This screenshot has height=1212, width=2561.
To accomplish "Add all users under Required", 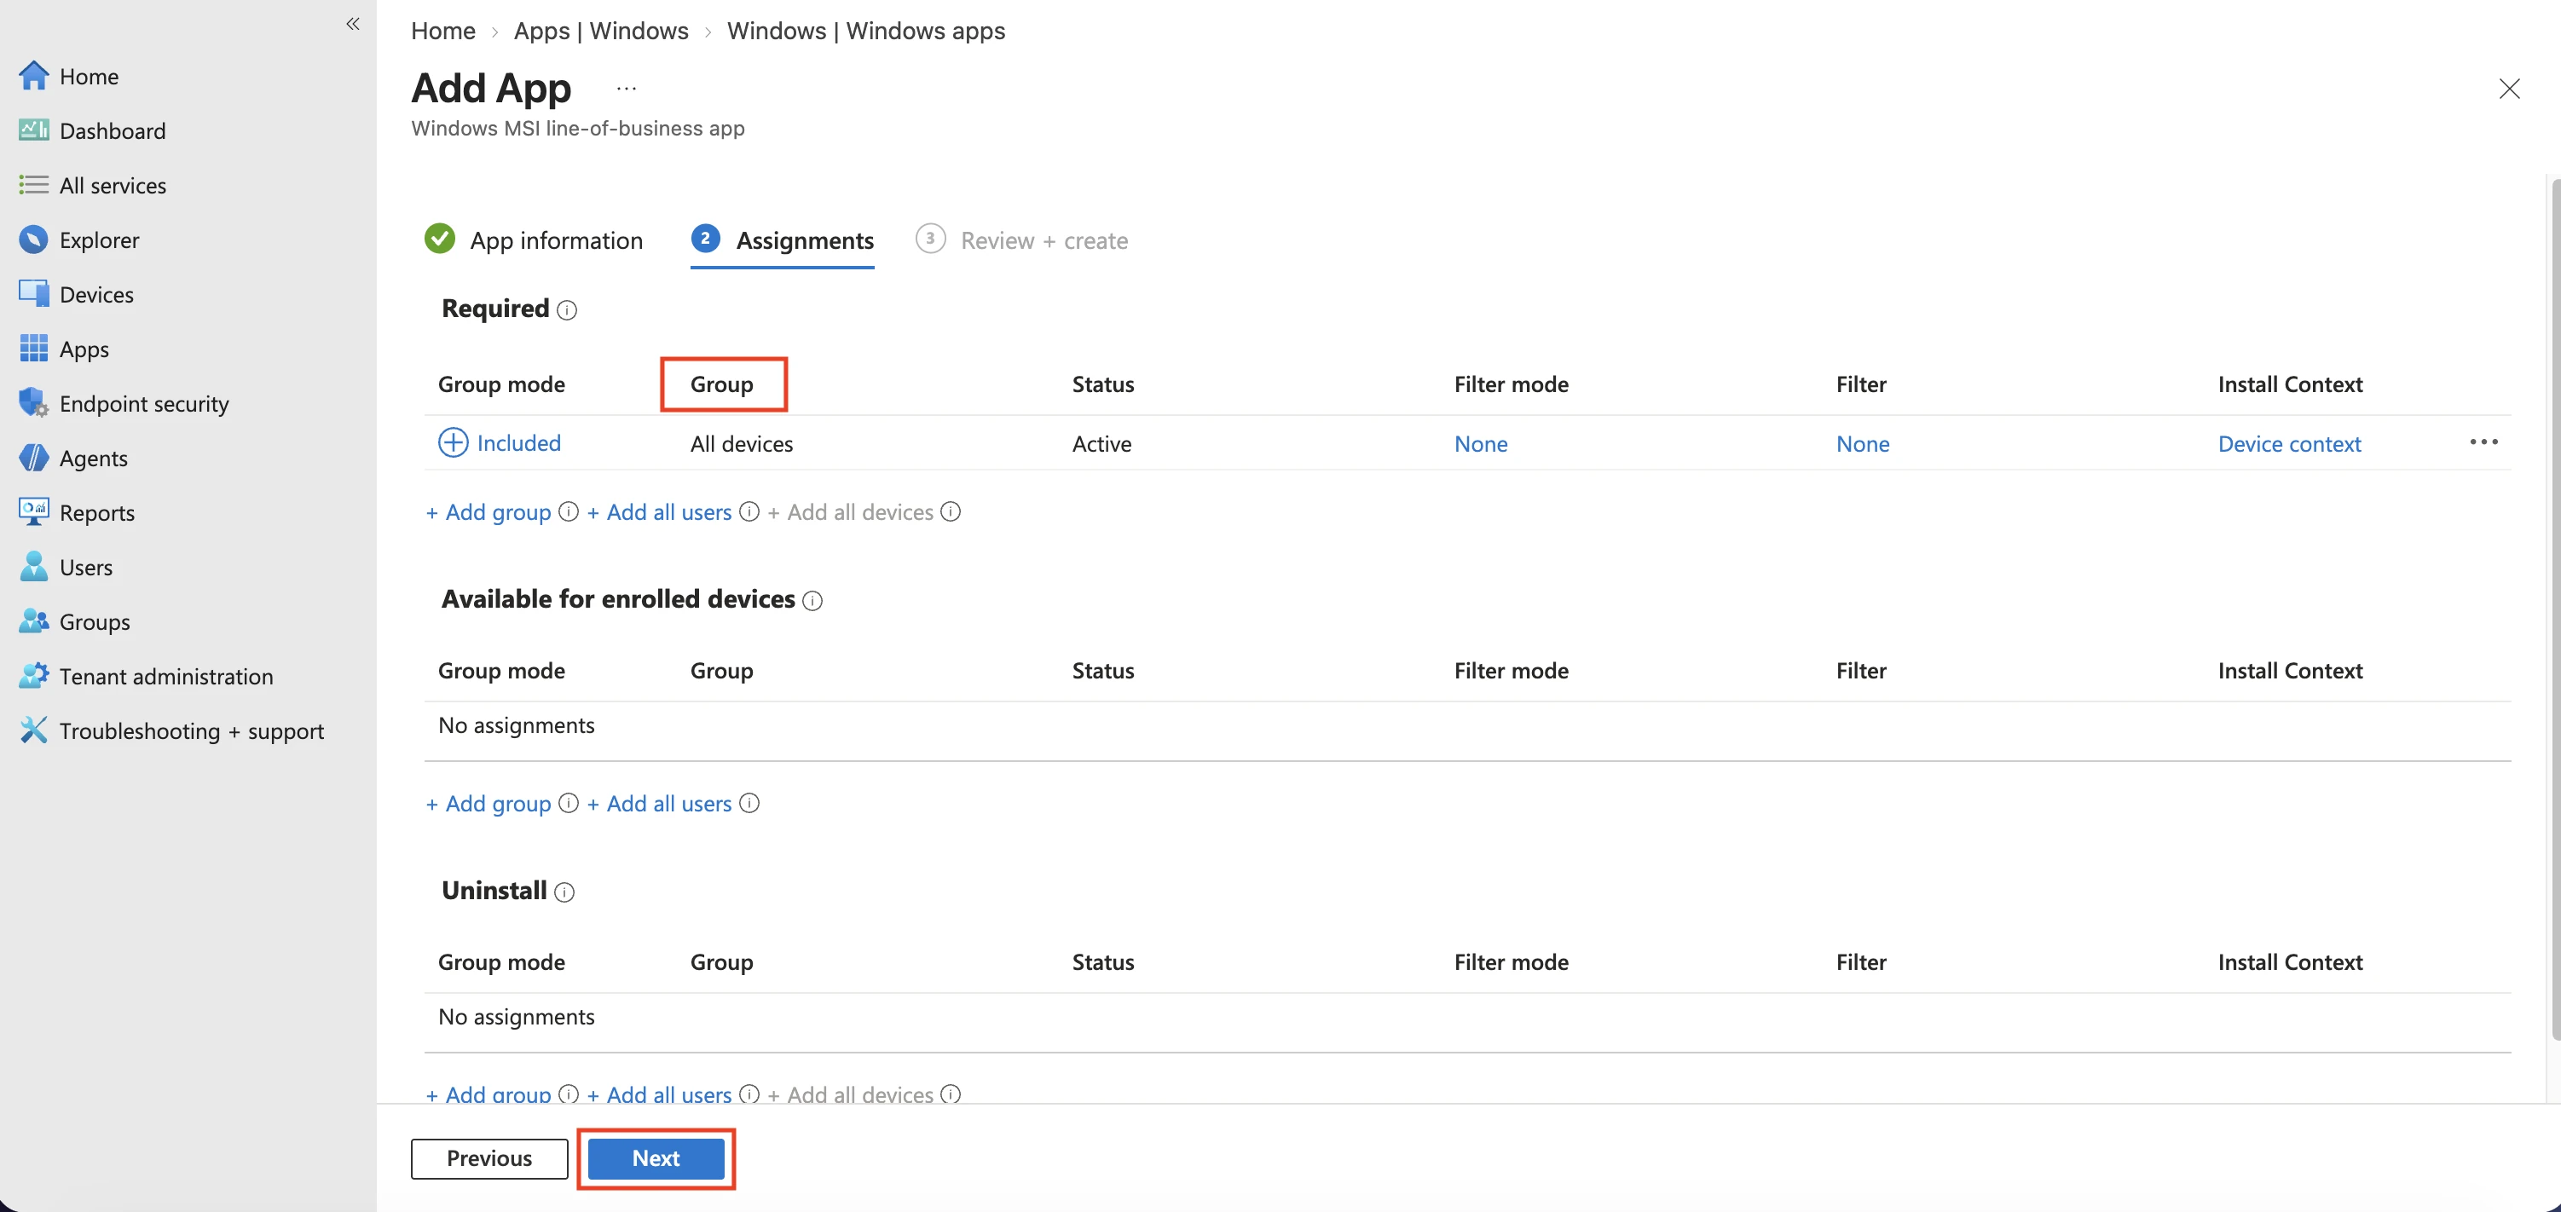I will point(659,512).
